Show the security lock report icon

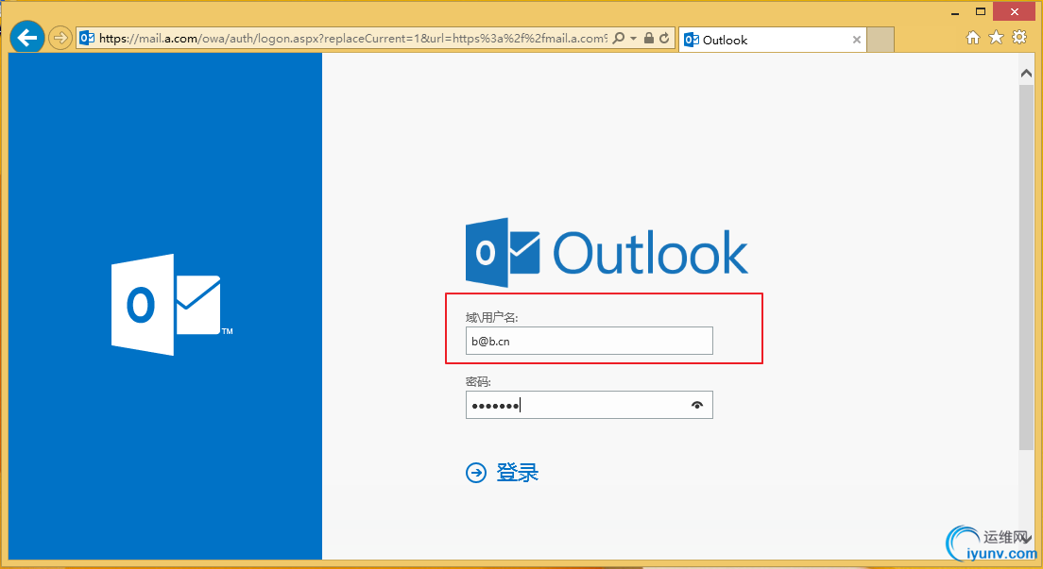(648, 38)
